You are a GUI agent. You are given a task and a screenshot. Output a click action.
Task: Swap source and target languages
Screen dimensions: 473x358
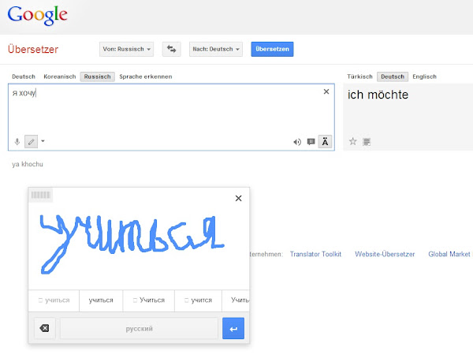[x=171, y=49]
